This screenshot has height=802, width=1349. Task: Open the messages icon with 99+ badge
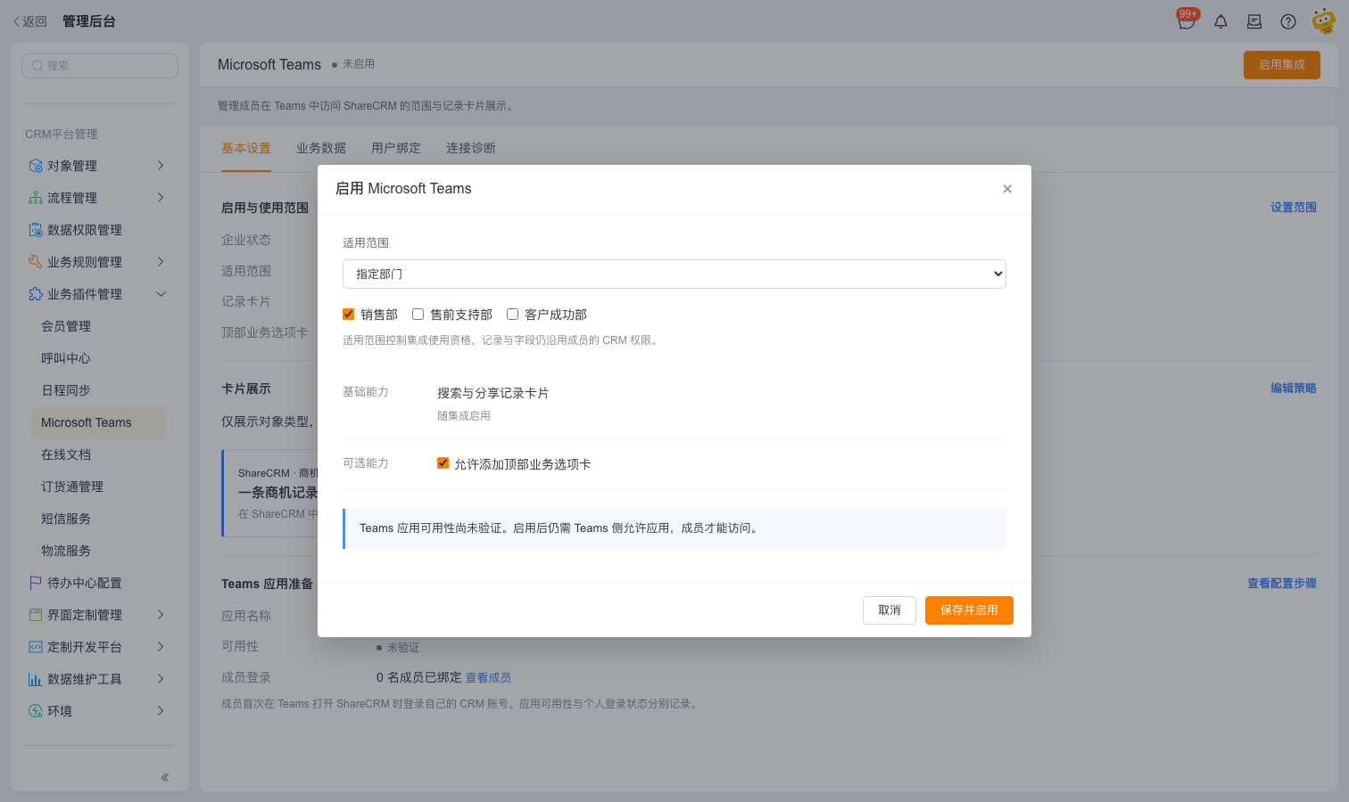[x=1187, y=20]
